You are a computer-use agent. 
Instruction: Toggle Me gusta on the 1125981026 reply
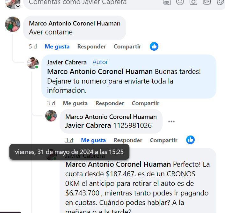pyautogui.click(x=93, y=140)
